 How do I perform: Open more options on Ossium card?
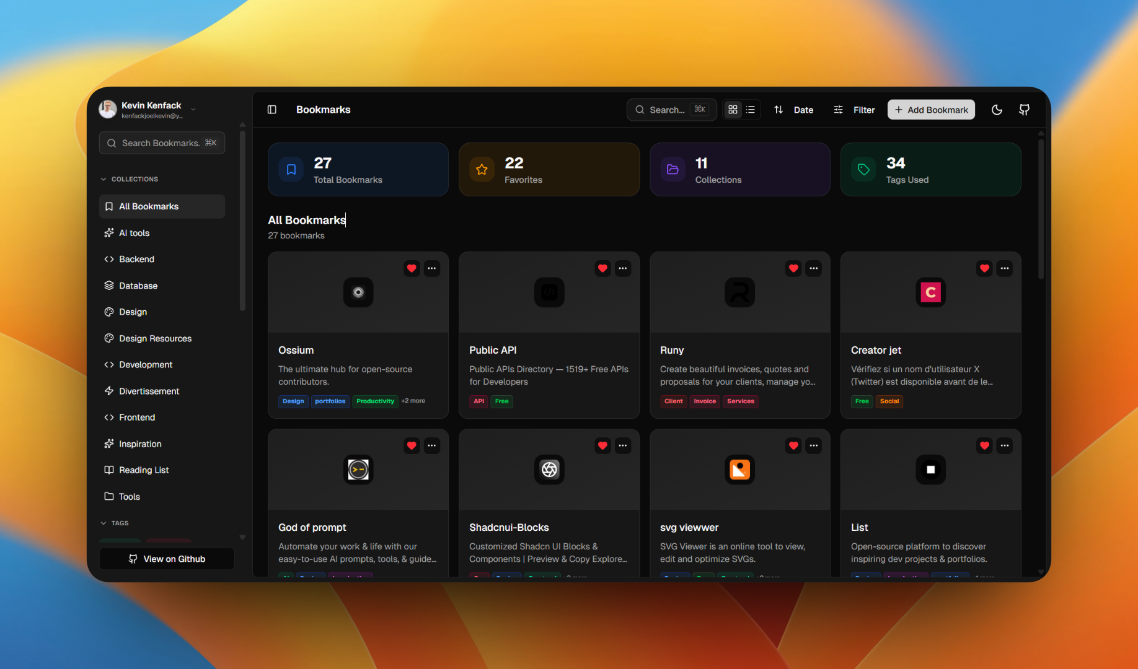(x=432, y=268)
